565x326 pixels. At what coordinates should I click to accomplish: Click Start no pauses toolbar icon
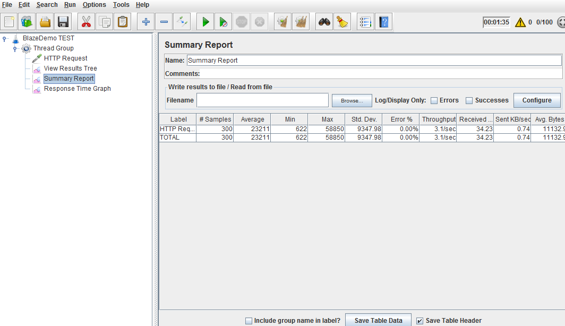[x=224, y=22]
